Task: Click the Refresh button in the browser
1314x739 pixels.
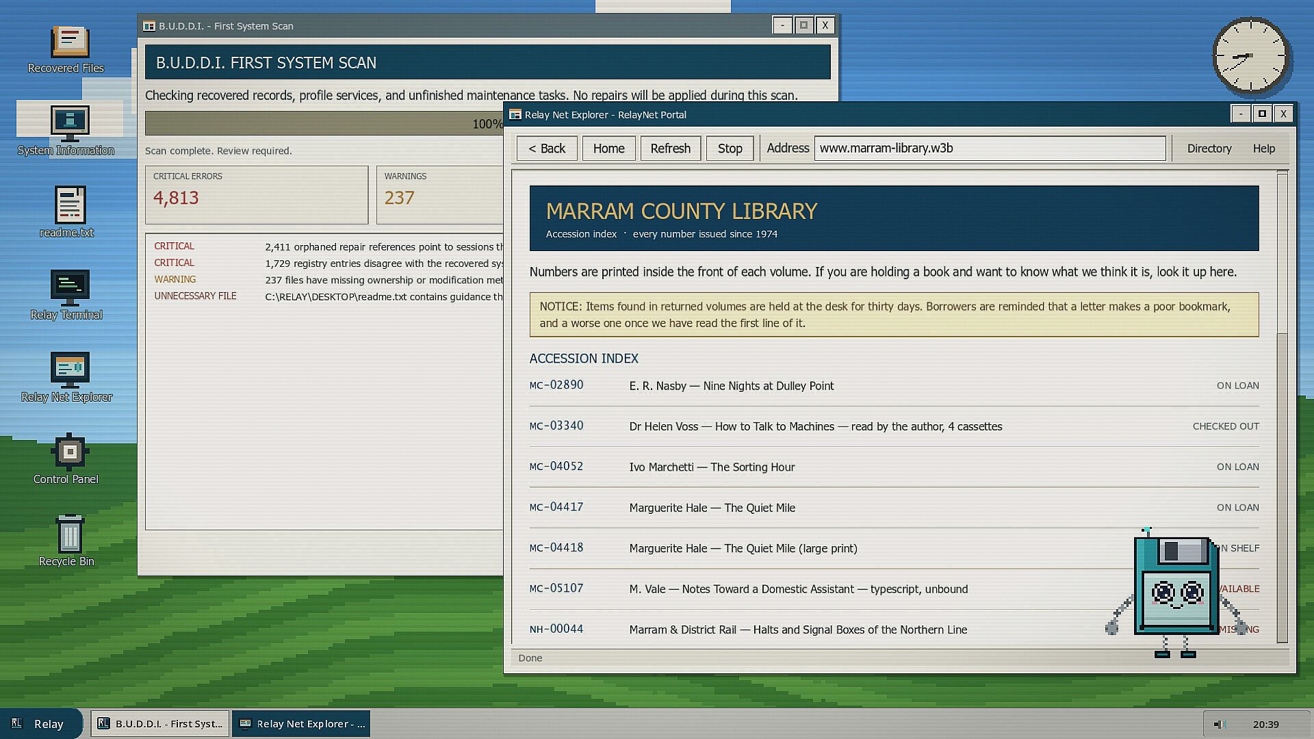Action: [x=670, y=148]
